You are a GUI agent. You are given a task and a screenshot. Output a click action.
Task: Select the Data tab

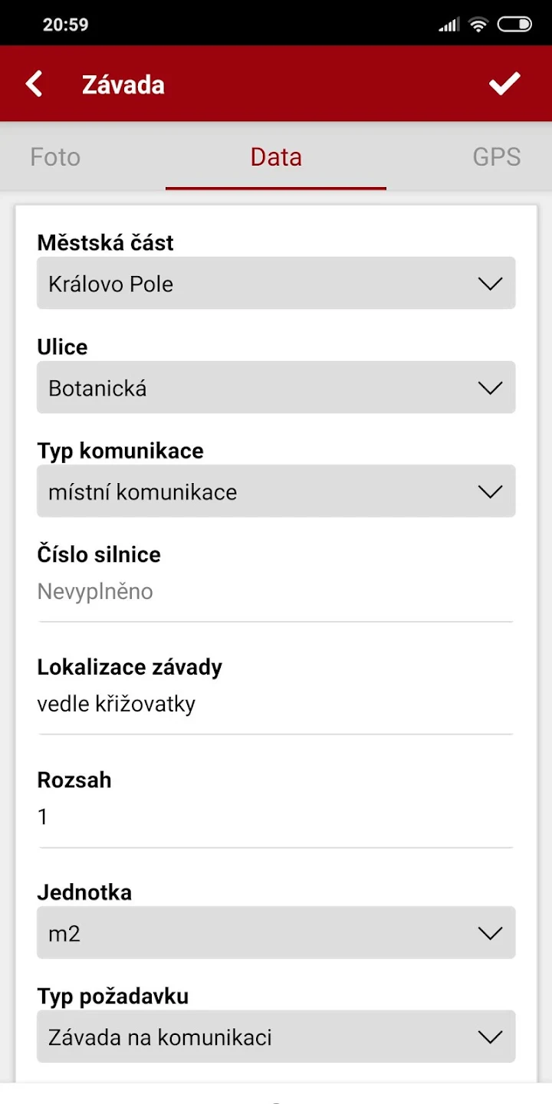coord(276,156)
